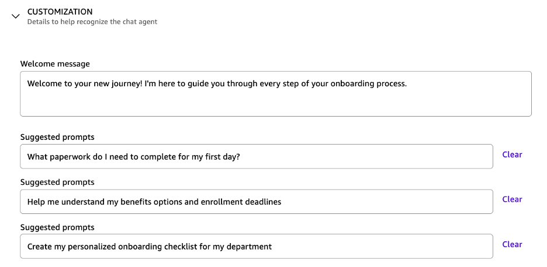
Task: Click the second Suggested prompts label
Action: 57,182
